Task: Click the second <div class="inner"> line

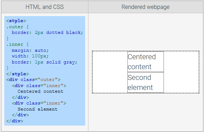Action: [39, 103]
